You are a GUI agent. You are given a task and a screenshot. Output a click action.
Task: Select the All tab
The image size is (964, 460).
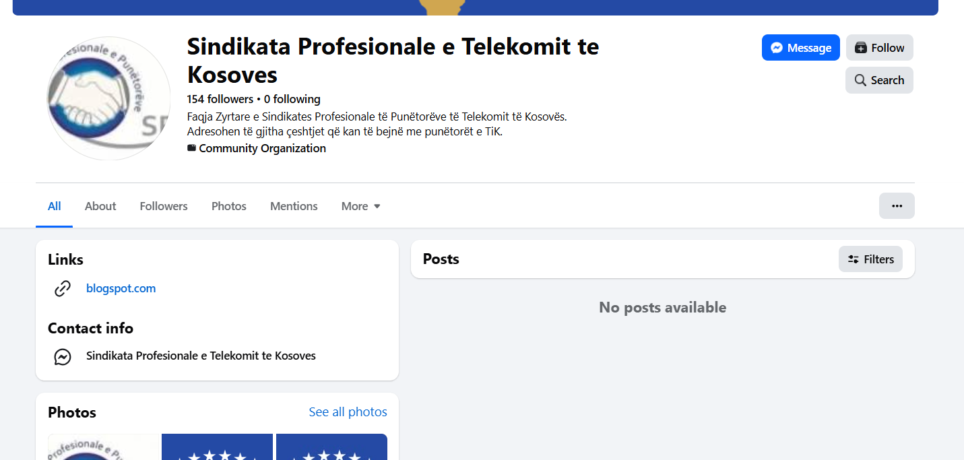coord(55,206)
